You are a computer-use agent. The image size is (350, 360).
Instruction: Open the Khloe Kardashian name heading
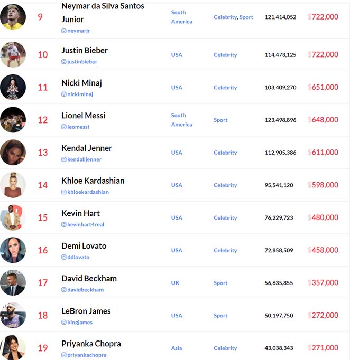pos(93,181)
